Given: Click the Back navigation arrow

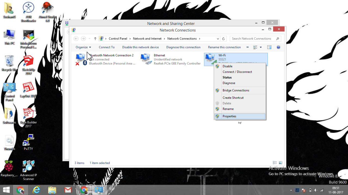Looking at the screenshot, I should point(76,39).
